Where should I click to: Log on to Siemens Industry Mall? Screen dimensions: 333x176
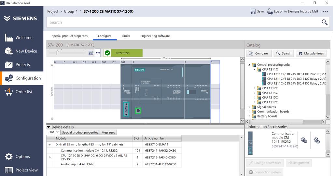292,11
